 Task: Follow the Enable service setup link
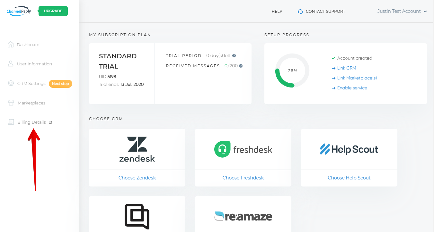pos(352,88)
